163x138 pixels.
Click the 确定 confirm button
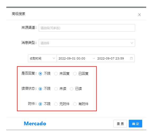[135, 124]
